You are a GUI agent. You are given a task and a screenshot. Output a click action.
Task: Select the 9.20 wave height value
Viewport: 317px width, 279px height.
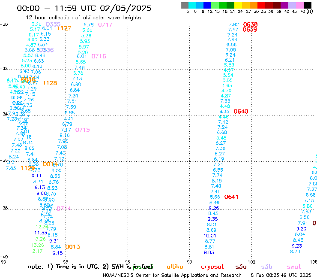tap(301, 229)
